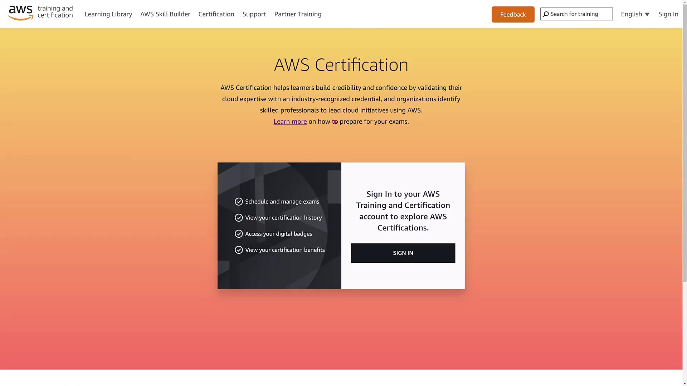Click the black SIGN IN button
This screenshot has width=687, height=386.
pos(403,253)
